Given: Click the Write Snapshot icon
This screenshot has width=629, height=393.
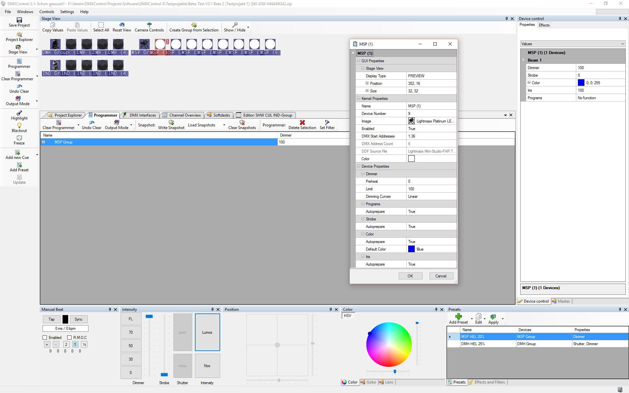Looking at the screenshot, I should click(171, 122).
